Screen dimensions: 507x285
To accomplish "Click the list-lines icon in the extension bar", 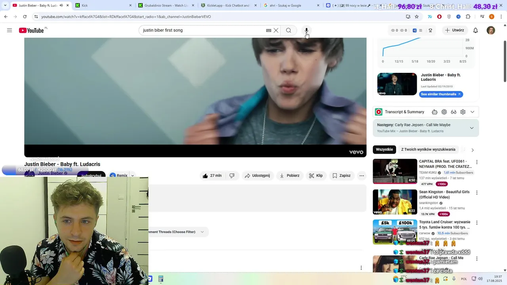I will point(421,30).
